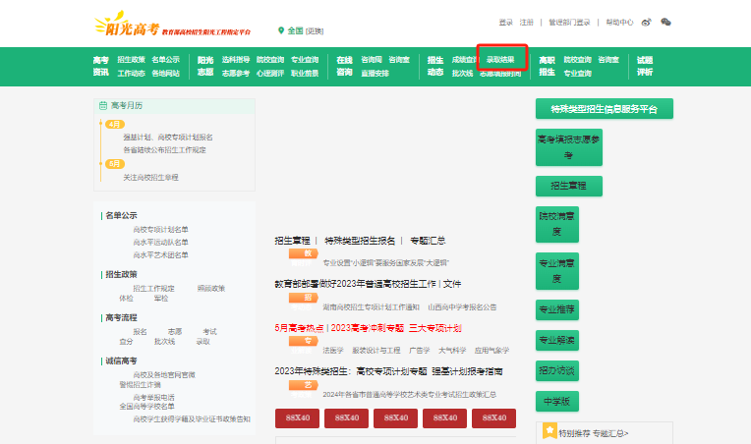The height and width of the screenshot is (444, 751).
Task: Click 专业推荐 green button
Action: coord(557,309)
